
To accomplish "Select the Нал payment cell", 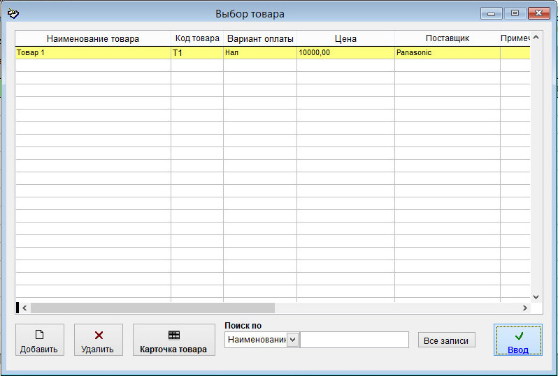I will click(x=260, y=52).
